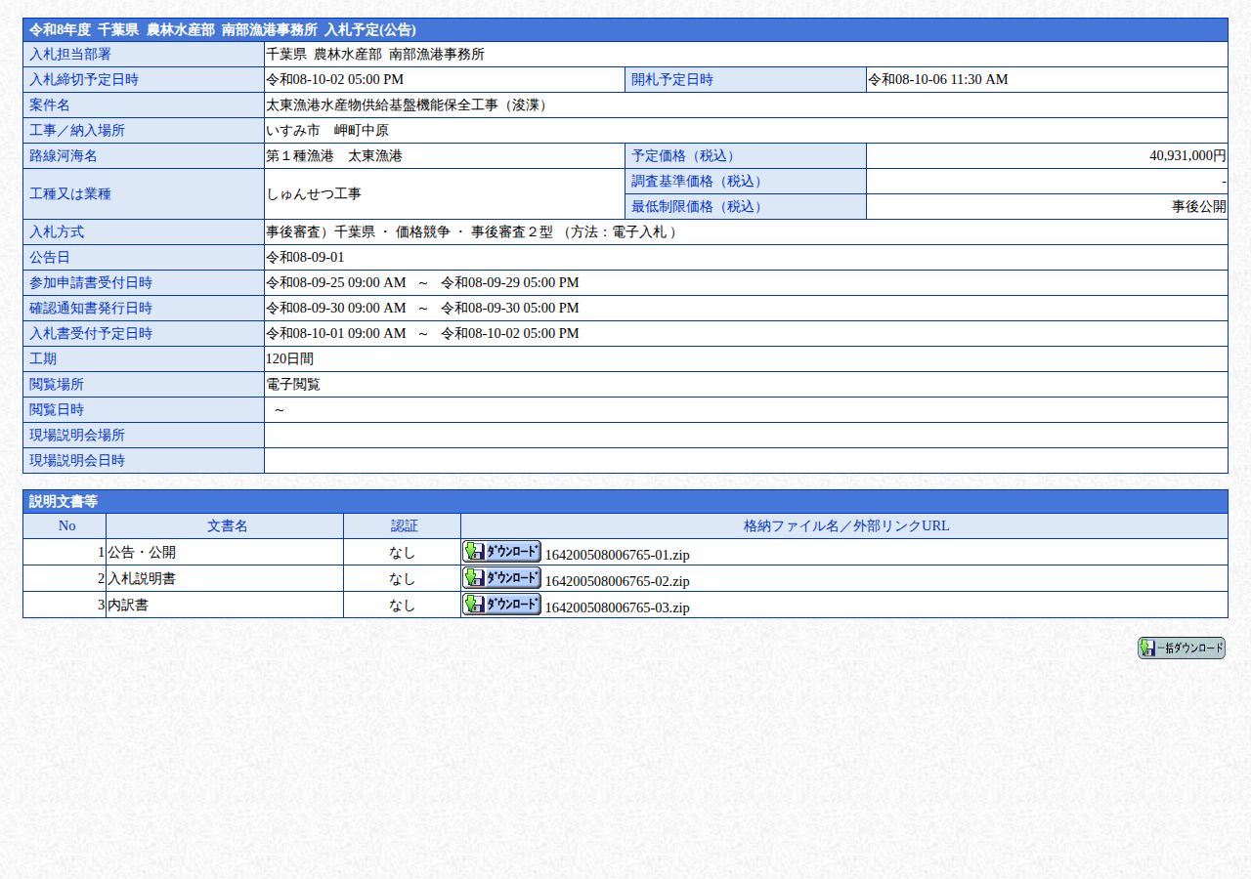The height and width of the screenshot is (879, 1251).
Task: Click the 事後公開 value
Action: coord(1199,206)
